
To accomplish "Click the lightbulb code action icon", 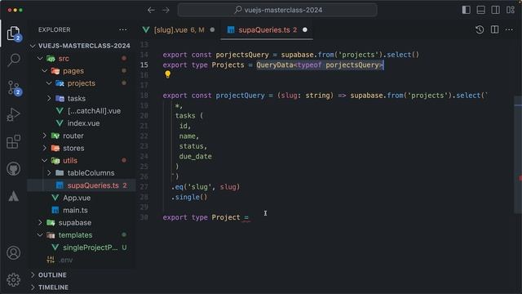I will point(167,74).
